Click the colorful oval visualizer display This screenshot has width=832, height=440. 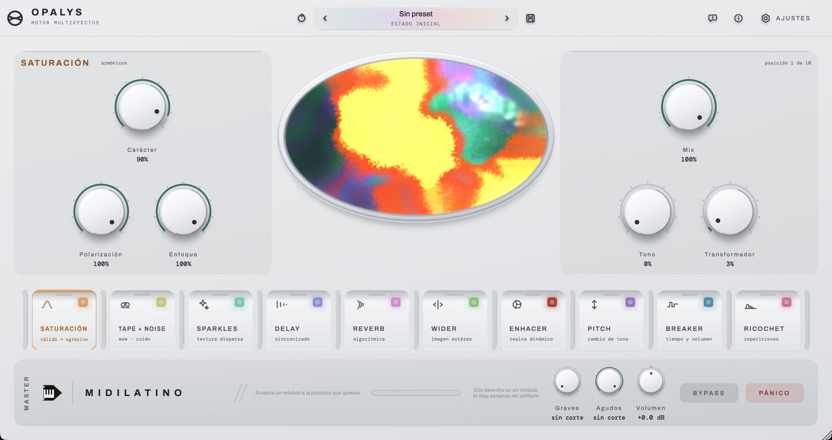(x=416, y=137)
